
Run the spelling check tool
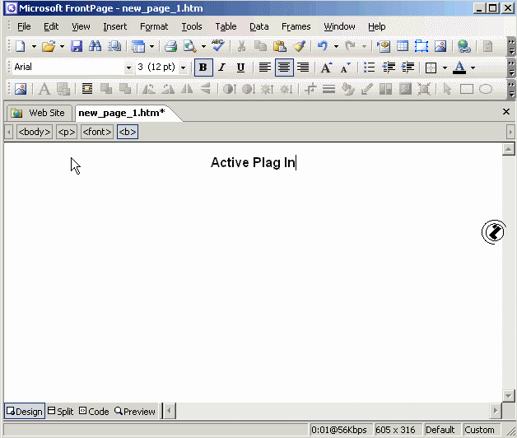pos(217,47)
